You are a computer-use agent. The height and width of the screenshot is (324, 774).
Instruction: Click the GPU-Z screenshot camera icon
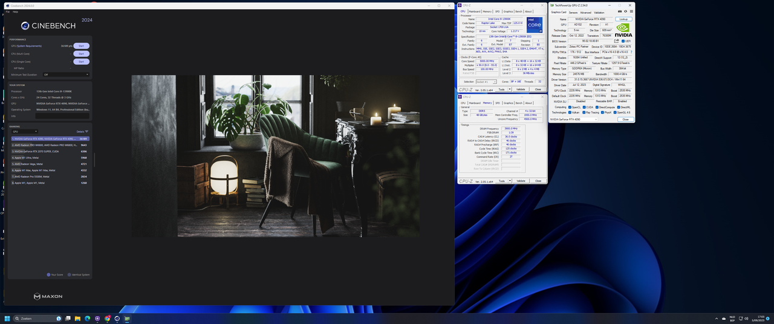click(x=619, y=12)
